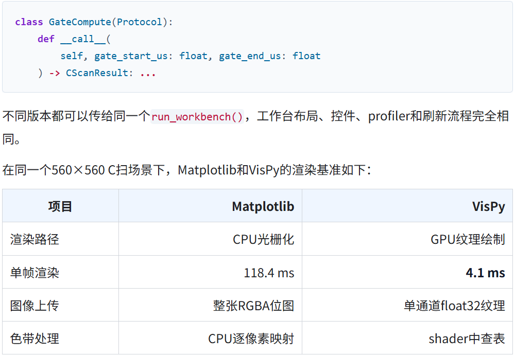This screenshot has width=515, height=356.
Task: Click the word profiler in paragraph
Action: tap(389, 116)
